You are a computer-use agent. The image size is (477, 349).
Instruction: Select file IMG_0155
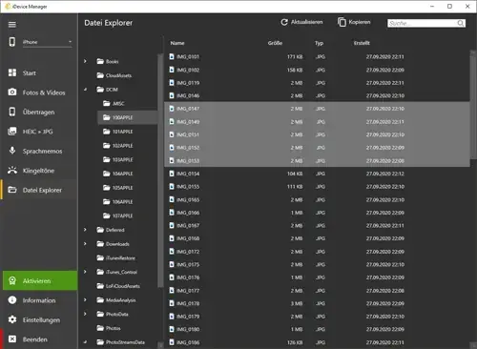(317, 187)
